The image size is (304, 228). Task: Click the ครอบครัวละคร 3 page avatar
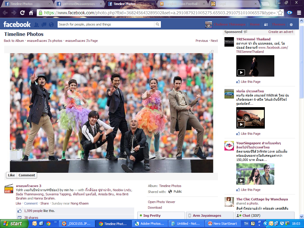(9, 189)
